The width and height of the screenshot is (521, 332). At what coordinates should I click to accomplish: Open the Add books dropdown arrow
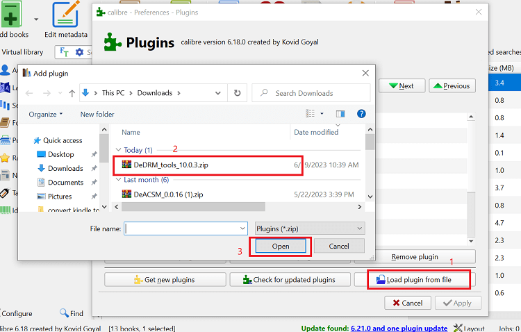click(36, 19)
